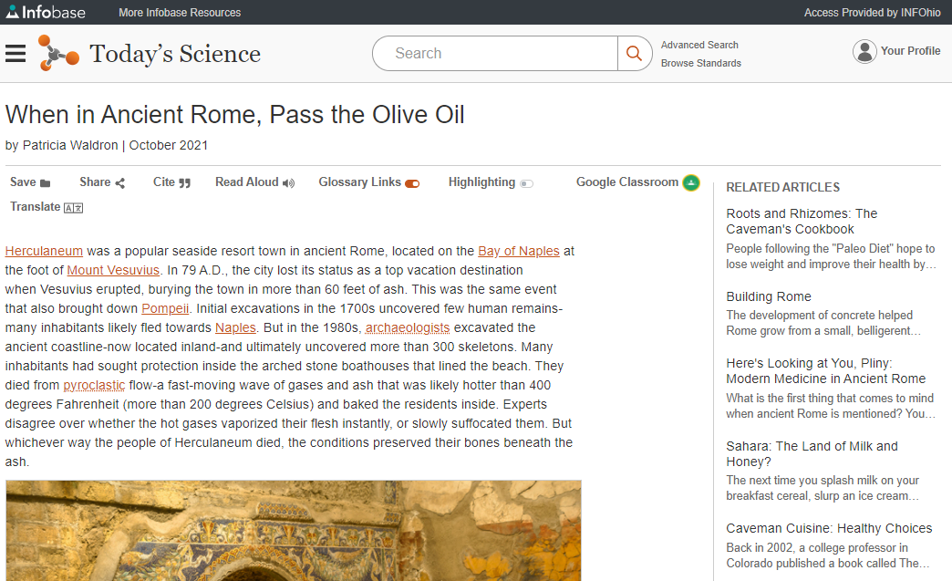Open the archaeologists glossary link
This screenshot has width=952, height=581.
[408, 327]
